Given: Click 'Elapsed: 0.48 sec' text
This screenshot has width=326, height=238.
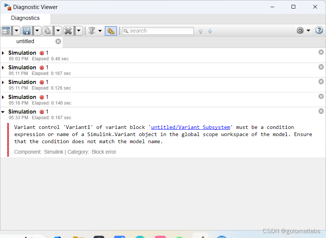Looking at the screenshot, I should 50,59.
